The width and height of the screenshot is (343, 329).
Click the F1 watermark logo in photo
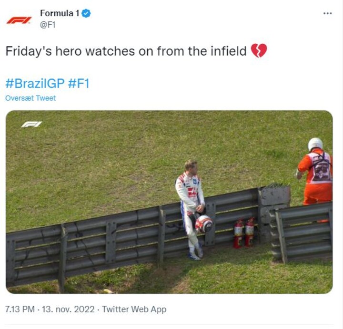[31, 124]
